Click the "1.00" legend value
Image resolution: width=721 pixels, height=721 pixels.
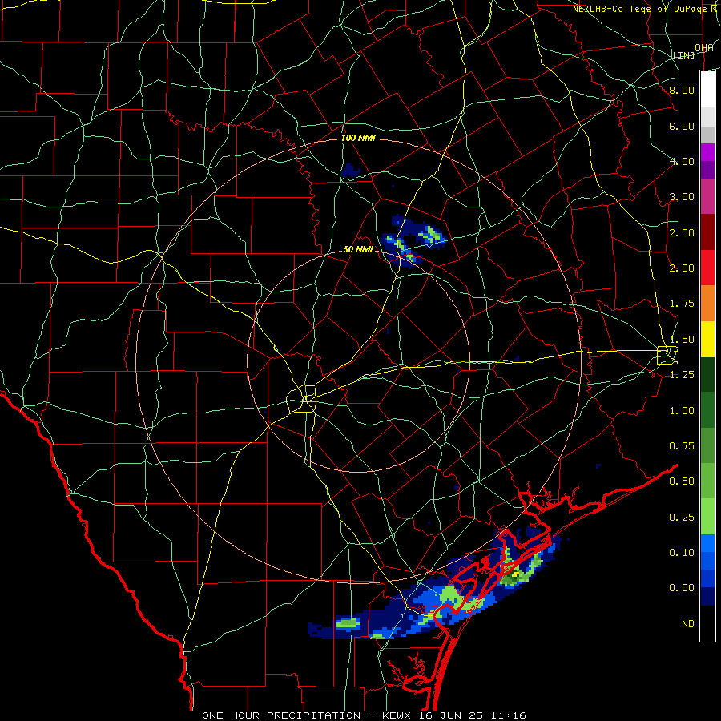(x=682, y=411)
